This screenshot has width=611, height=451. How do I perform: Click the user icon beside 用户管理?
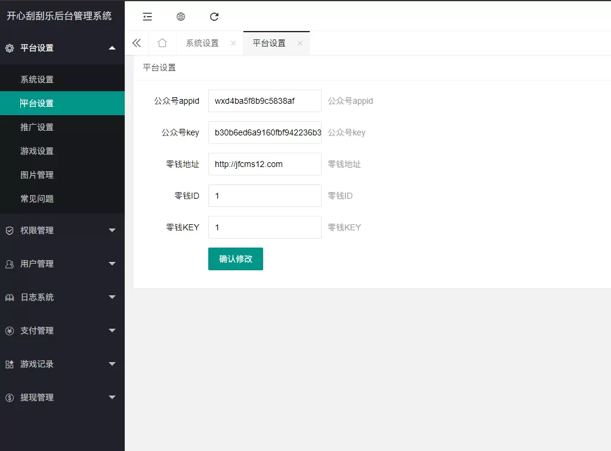(10, 263)
